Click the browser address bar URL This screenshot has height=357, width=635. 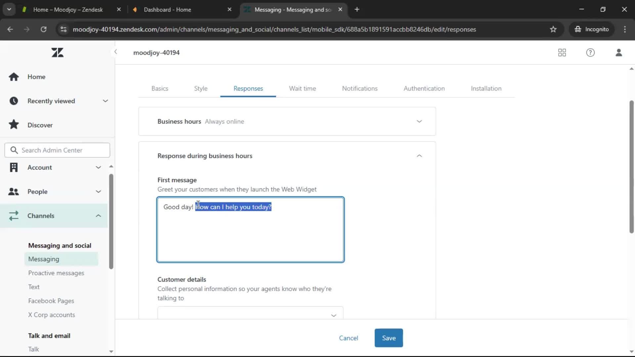(274, 29)
